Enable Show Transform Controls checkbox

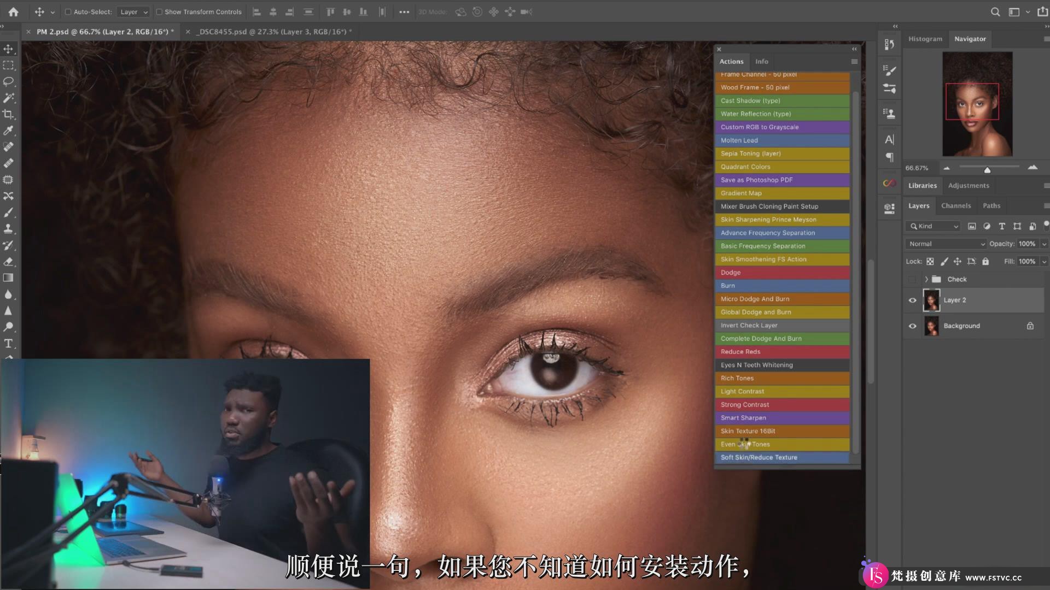click(x=159, y=11)
